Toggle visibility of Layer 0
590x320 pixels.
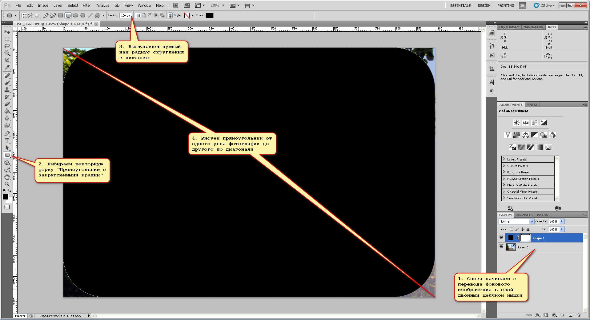point(501,247)
